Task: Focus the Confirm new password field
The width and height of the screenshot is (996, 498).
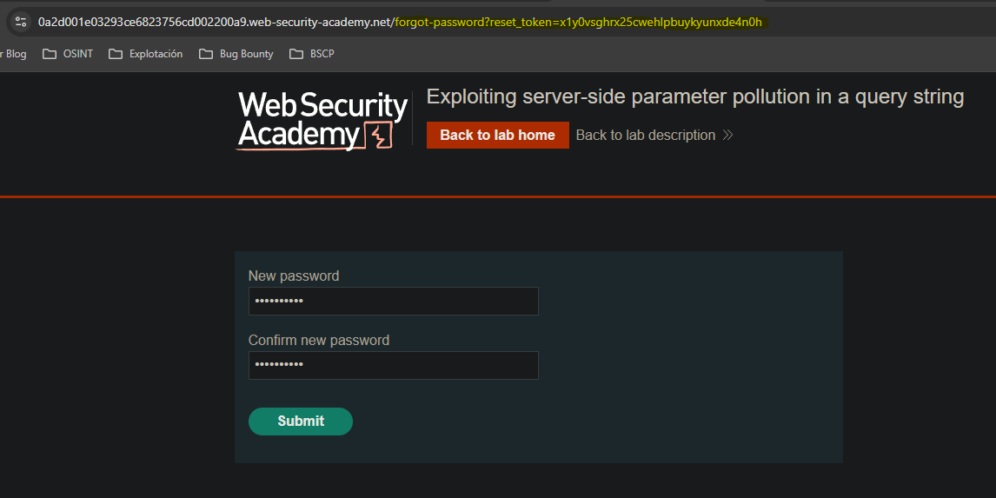Action: pos(393,366)
